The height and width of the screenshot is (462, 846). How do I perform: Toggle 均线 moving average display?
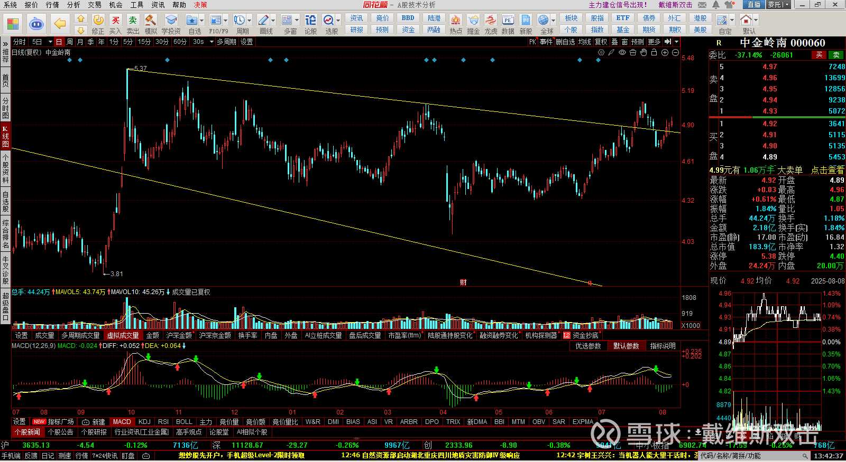[x=584, y=42]
